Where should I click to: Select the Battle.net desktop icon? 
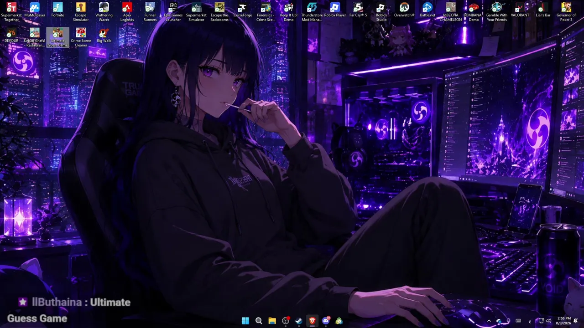click(428, 10)
